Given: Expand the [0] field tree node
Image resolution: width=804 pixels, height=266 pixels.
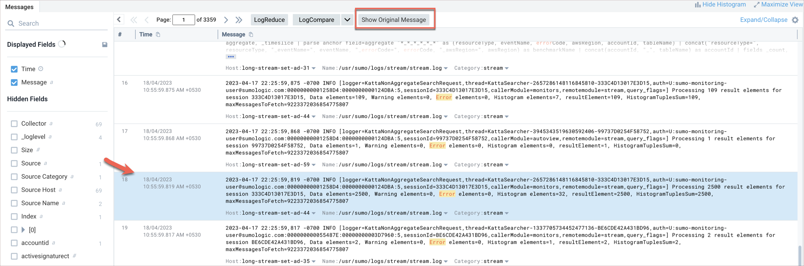Looking at the screenshot, I should 23,230.
